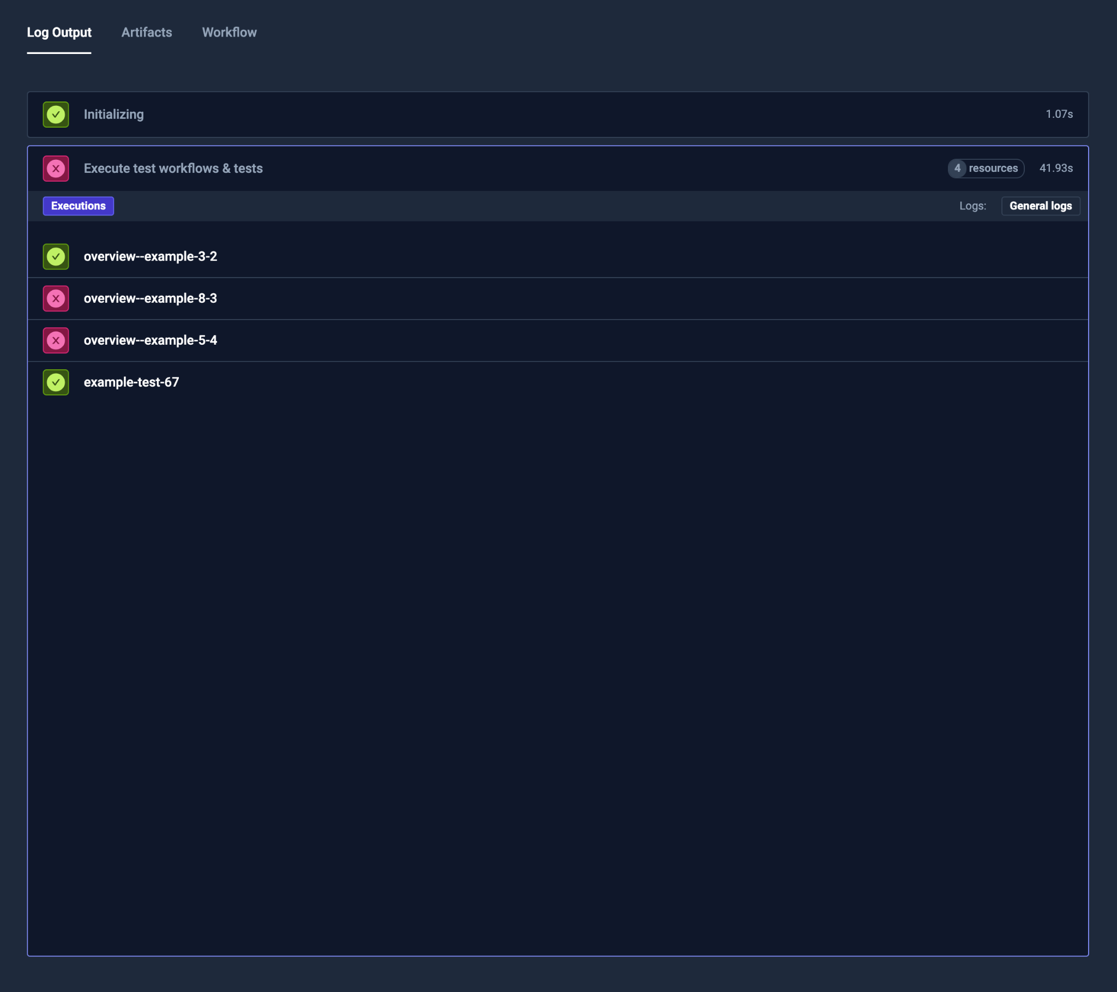The width and height of the screenshot is (1117, 992).
Task: Toggle the Executions view button
Action: (x=78, y=206)
